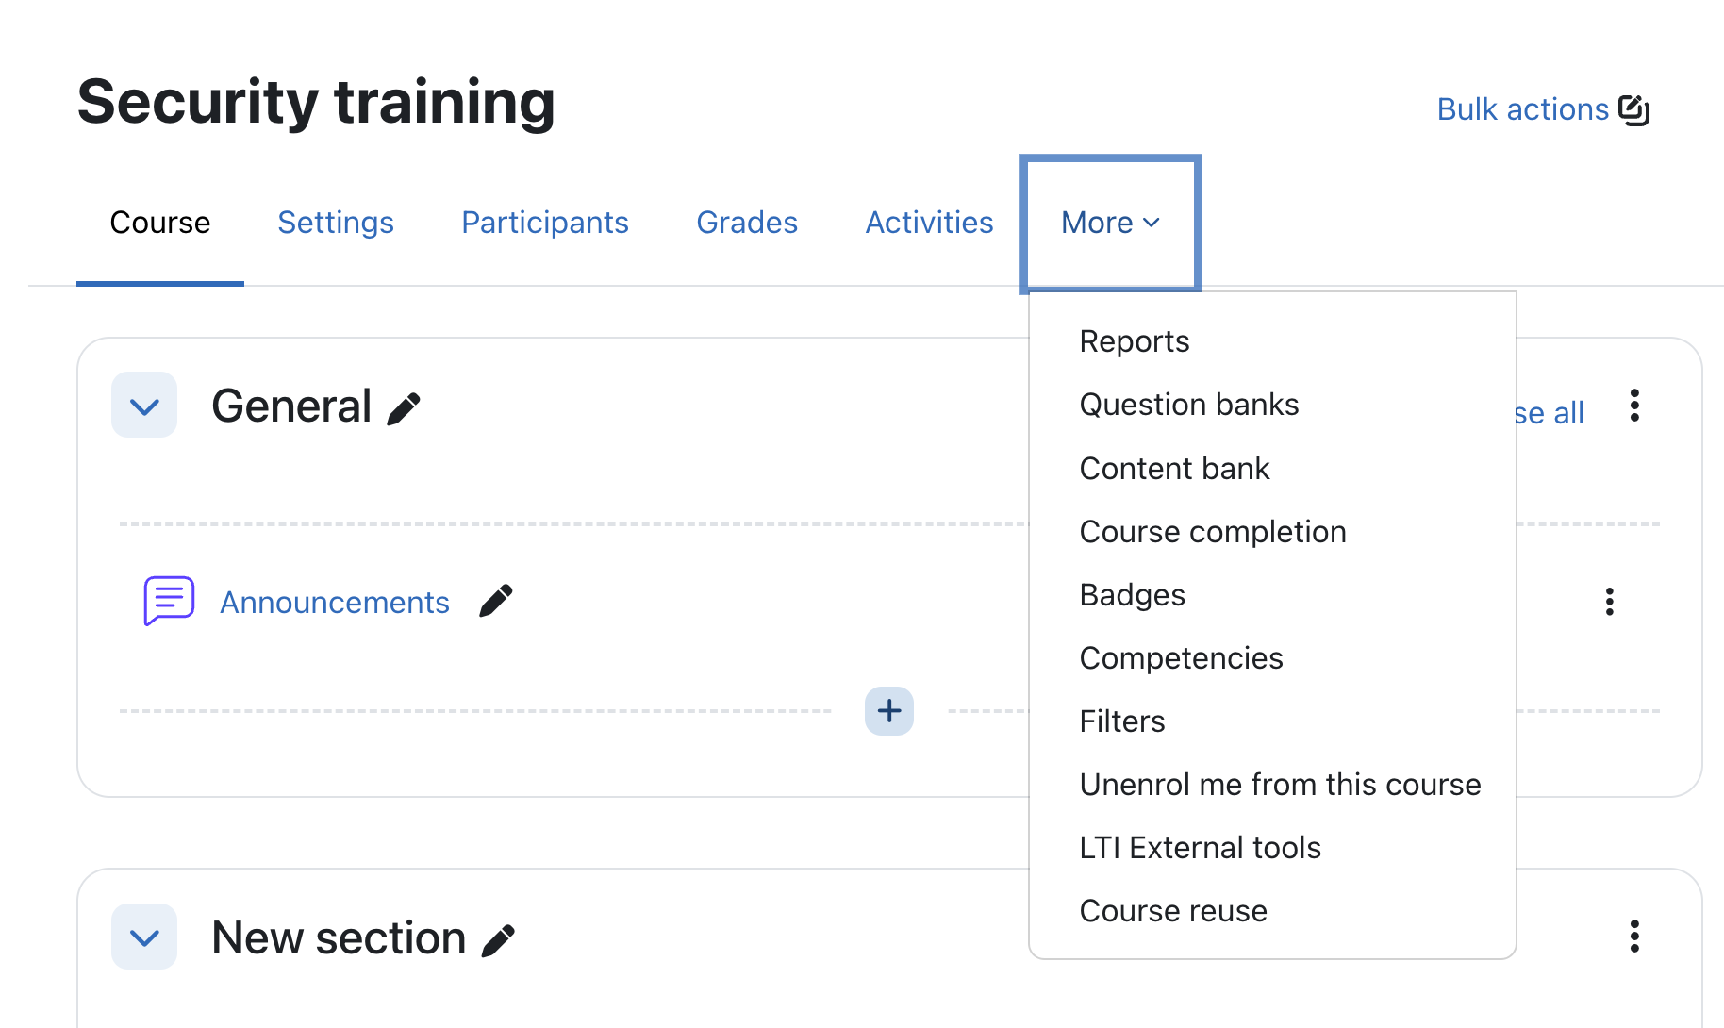Open the Announcements forum link
1724x1028 pixels.
(x=334, y=603)
